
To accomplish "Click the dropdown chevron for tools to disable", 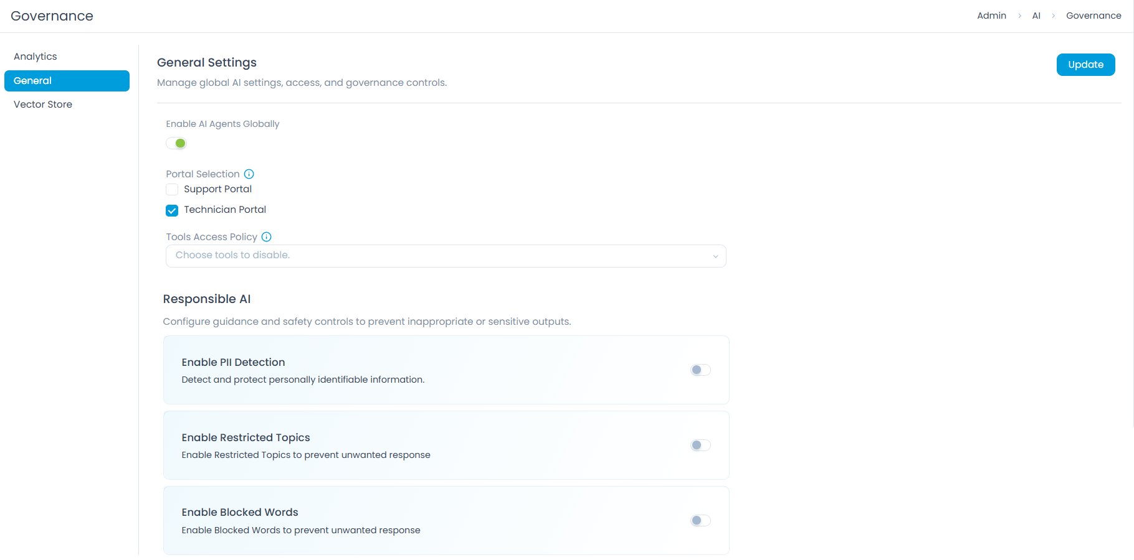I will [x=715, y=256].
